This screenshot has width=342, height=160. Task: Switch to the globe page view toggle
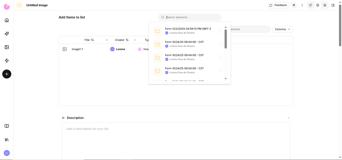(x=325, y=5)
